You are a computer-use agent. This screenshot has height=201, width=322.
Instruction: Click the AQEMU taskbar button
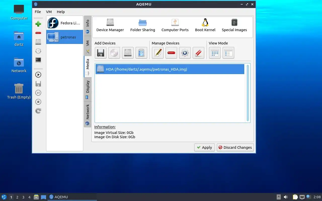tap(72, 197)
